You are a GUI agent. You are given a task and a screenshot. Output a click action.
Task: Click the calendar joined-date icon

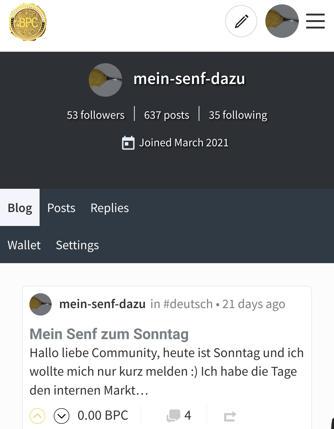[128, 143]
